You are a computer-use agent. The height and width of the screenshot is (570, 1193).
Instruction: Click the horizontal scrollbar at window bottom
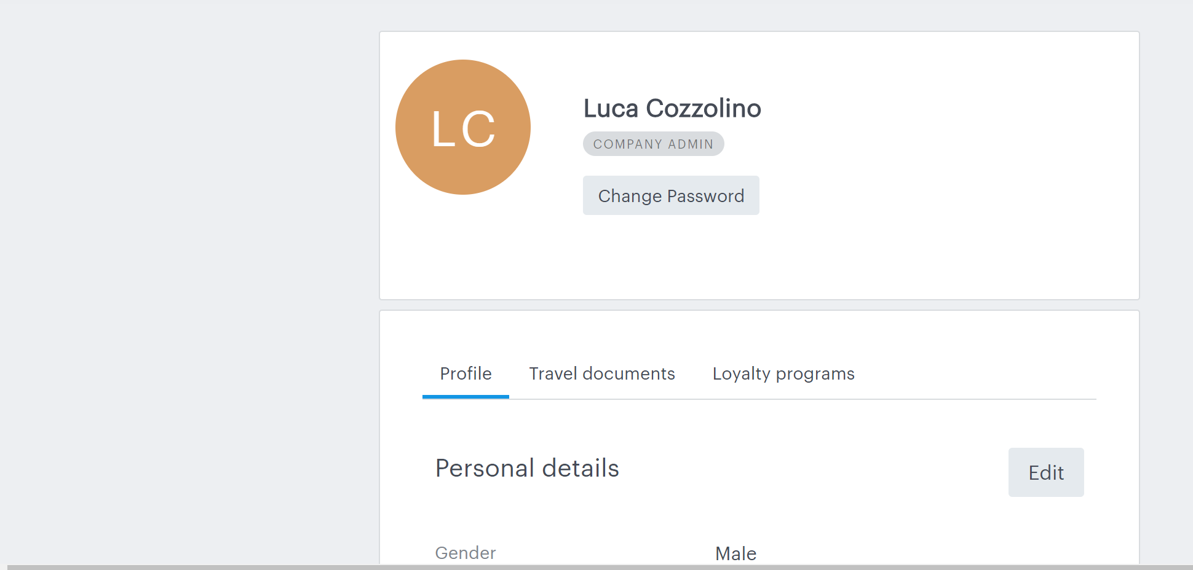[x=600, y=567]
